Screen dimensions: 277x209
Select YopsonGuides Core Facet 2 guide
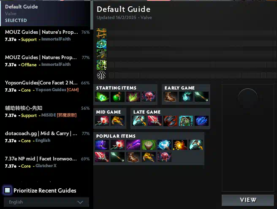(46, 86)
